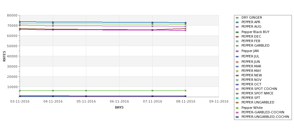The height and width of the screenshot is (129, 294).
Task: Select the PEPPER AUG legend marker icon
Action: click(x=237, y=27)
